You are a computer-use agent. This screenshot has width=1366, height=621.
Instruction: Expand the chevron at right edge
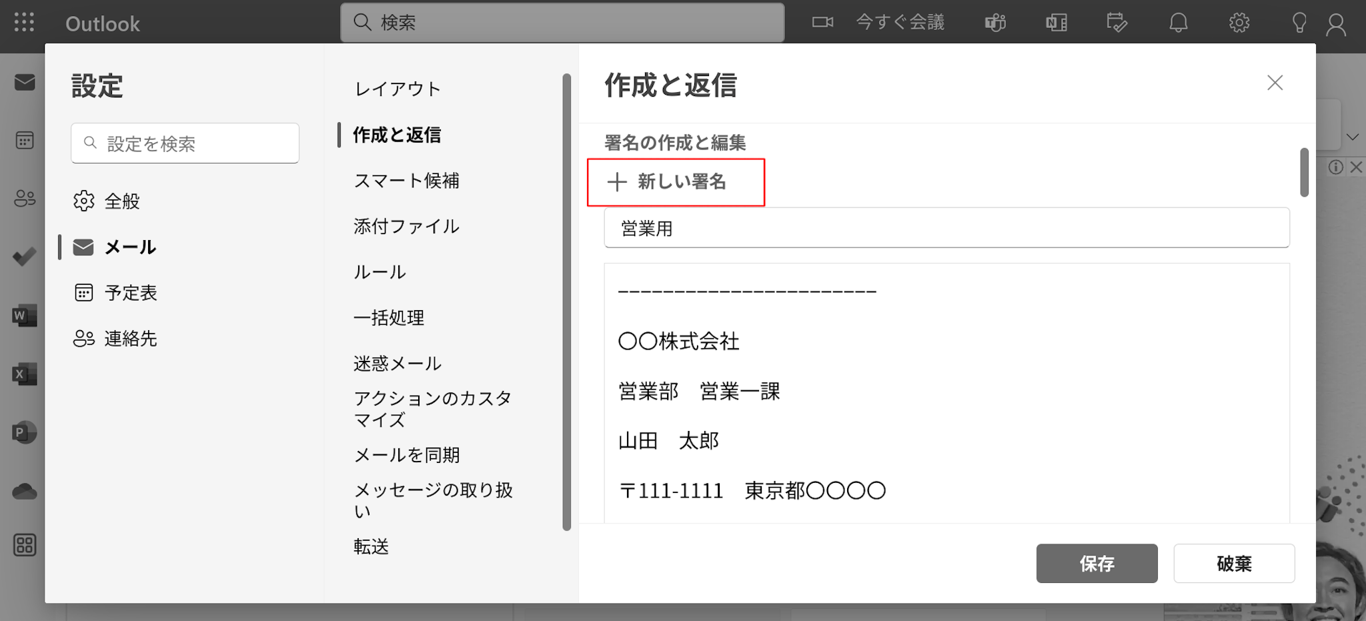[1352, 137]
